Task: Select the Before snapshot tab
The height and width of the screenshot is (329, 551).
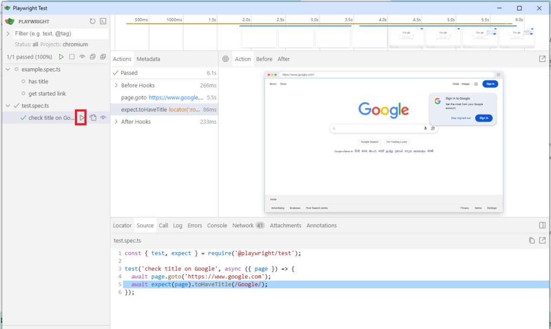Action: coord(264,59)
